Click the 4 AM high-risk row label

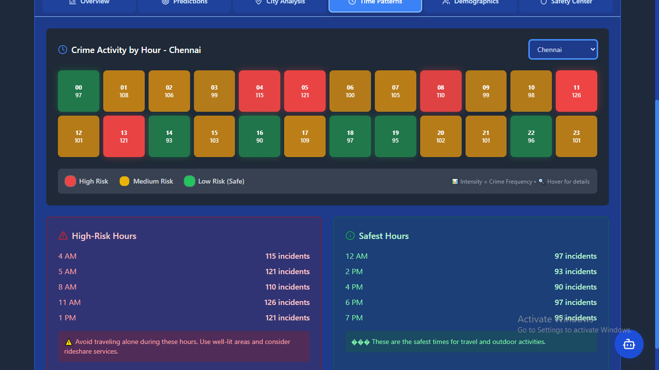coord(68,256)
